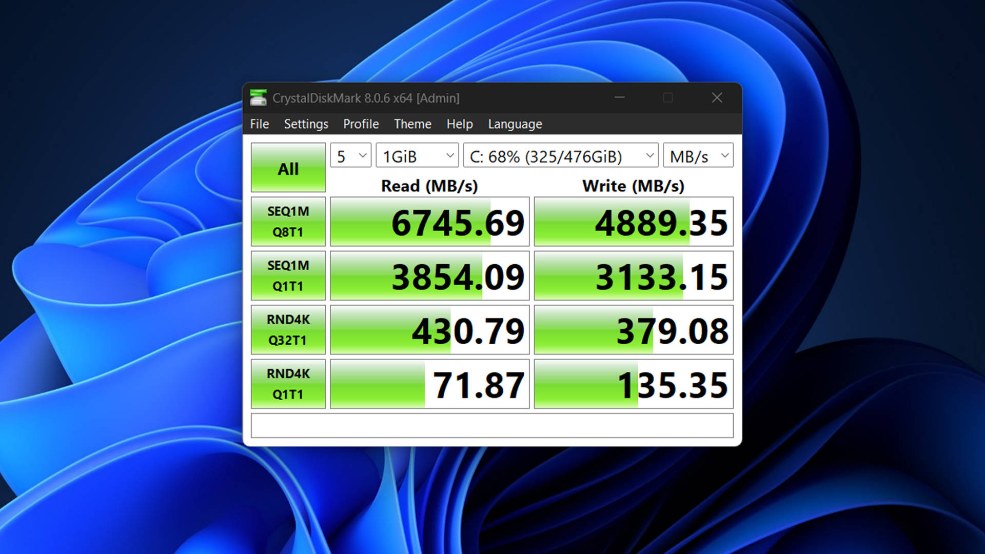Open the Help menu

[x=460, y=124]
